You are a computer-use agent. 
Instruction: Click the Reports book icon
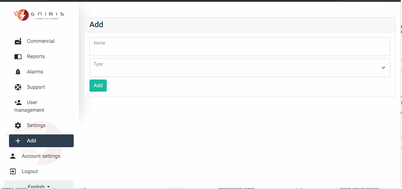tap(18, 57)
